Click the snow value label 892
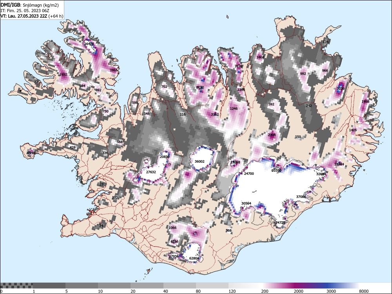The image size is (392, 294). [98, 90]
